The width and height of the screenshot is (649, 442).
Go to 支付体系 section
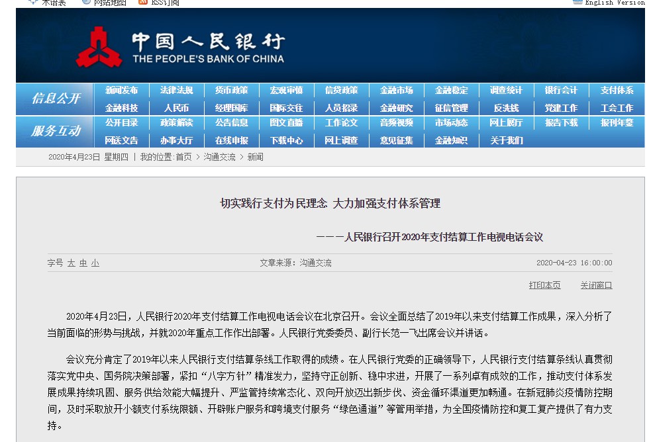(x=617, y=90)
